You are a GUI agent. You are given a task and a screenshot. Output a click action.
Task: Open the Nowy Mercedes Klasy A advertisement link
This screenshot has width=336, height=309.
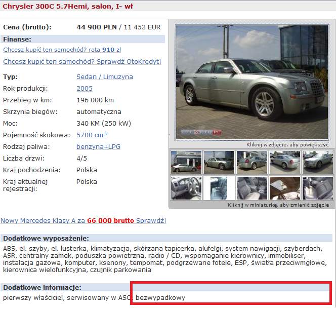tap(83, 220)
